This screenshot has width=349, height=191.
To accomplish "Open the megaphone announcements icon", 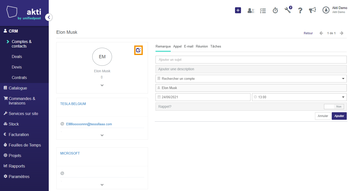I will coord(312,10).
